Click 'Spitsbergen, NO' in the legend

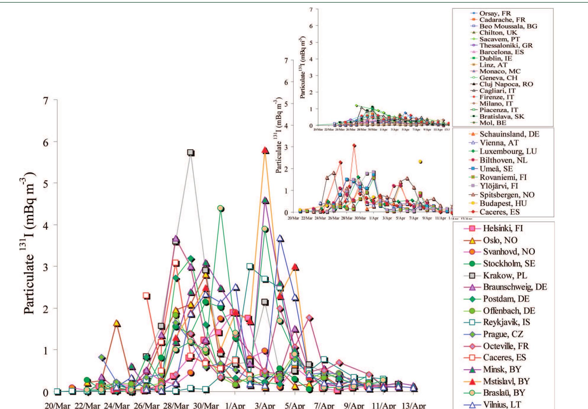pos(502,195)
